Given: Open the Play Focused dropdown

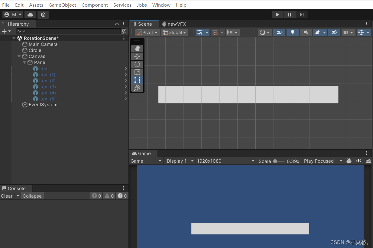Looking at the screenshot, I should point(323,161).
